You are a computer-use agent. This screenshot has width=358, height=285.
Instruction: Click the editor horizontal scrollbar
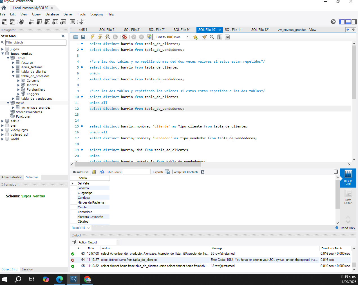pos(138,165)
